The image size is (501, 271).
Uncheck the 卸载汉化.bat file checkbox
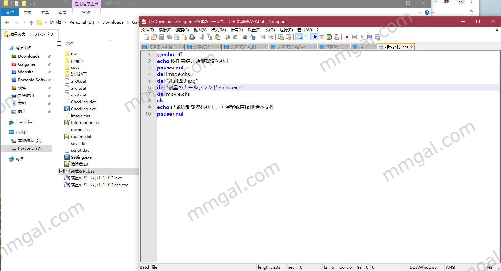click(61, 171)
